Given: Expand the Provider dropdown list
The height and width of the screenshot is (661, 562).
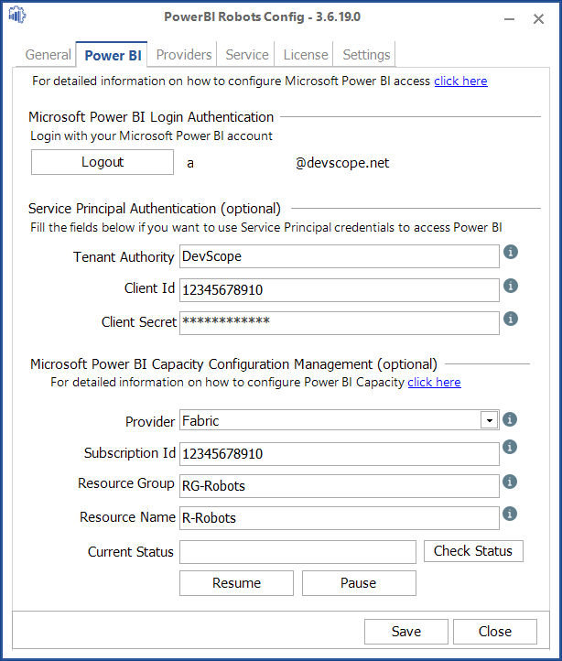Looking at the screenshot, I should 490,421.
